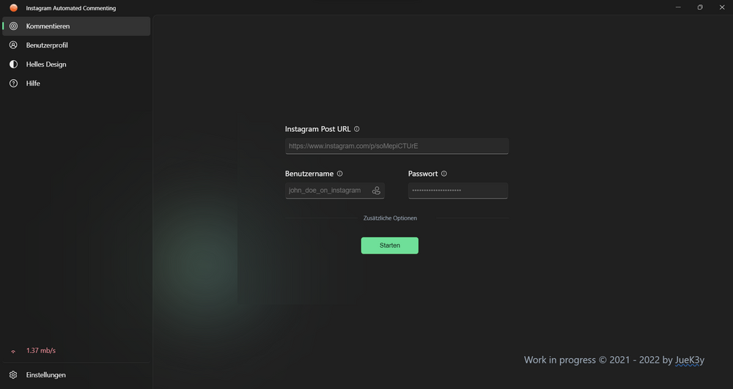Viewport: 733px width, 389px height.
Task: Click the info icon beside Benutzername
Action: [340, 174]
